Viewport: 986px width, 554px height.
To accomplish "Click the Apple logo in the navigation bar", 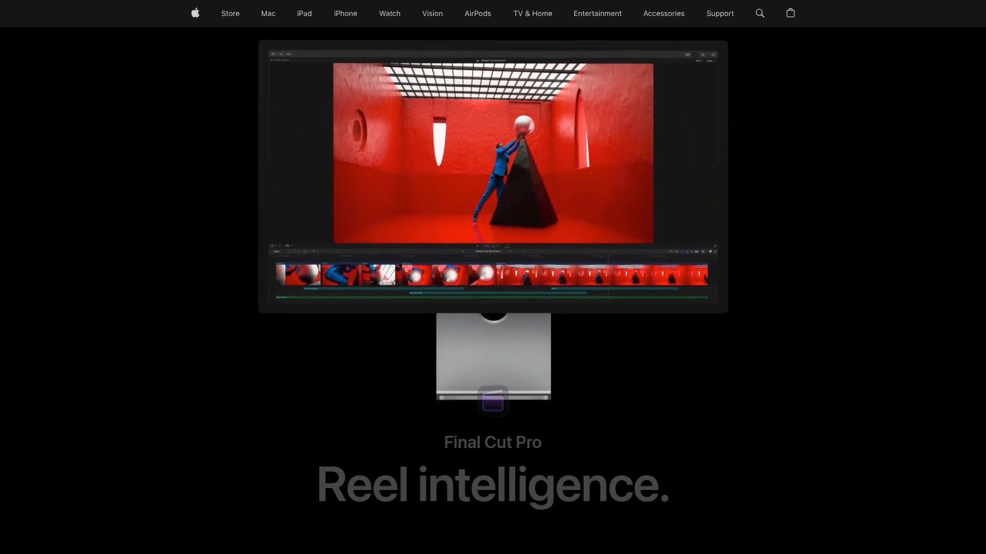I will 195,13.
